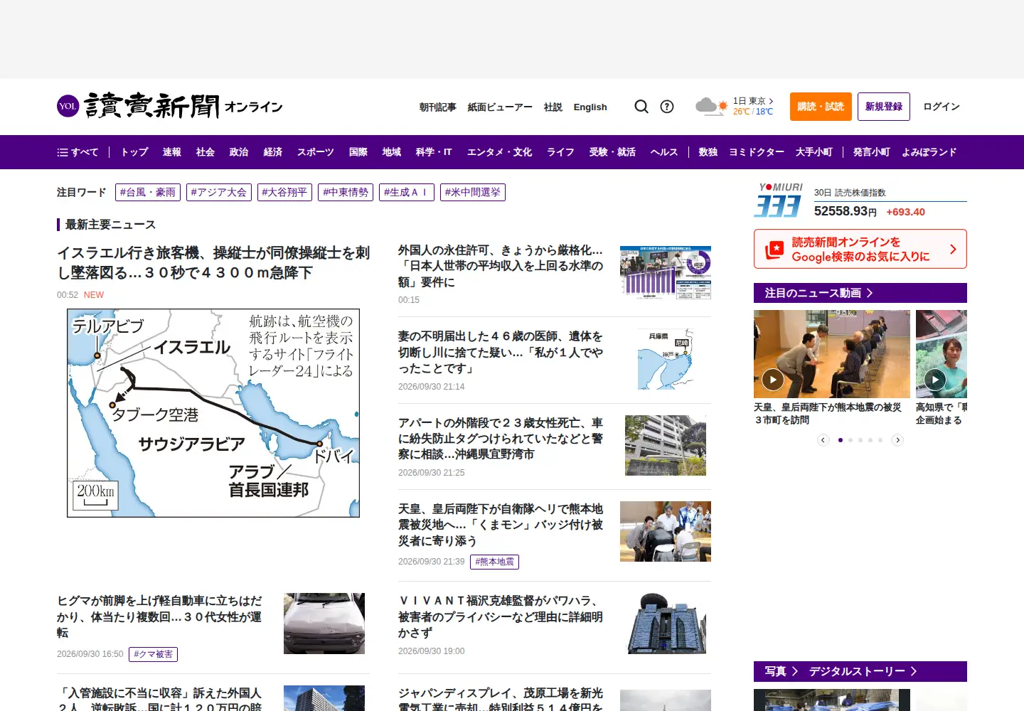Screen dimensions: 1024x711
Task: Select the last carousel pagination dot
Action: pos(880,440)
